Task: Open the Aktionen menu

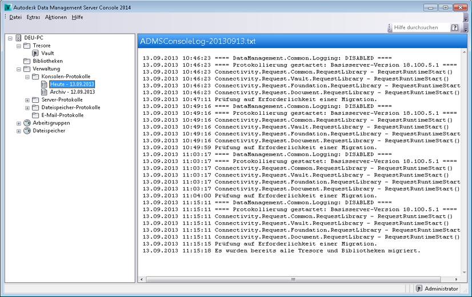Action: tap(55, 17)
